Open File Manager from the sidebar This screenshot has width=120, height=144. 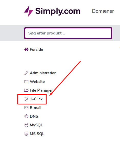coord(41,90)
